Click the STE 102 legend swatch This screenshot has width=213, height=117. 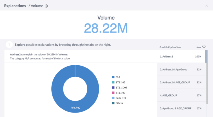pos(113,82)
